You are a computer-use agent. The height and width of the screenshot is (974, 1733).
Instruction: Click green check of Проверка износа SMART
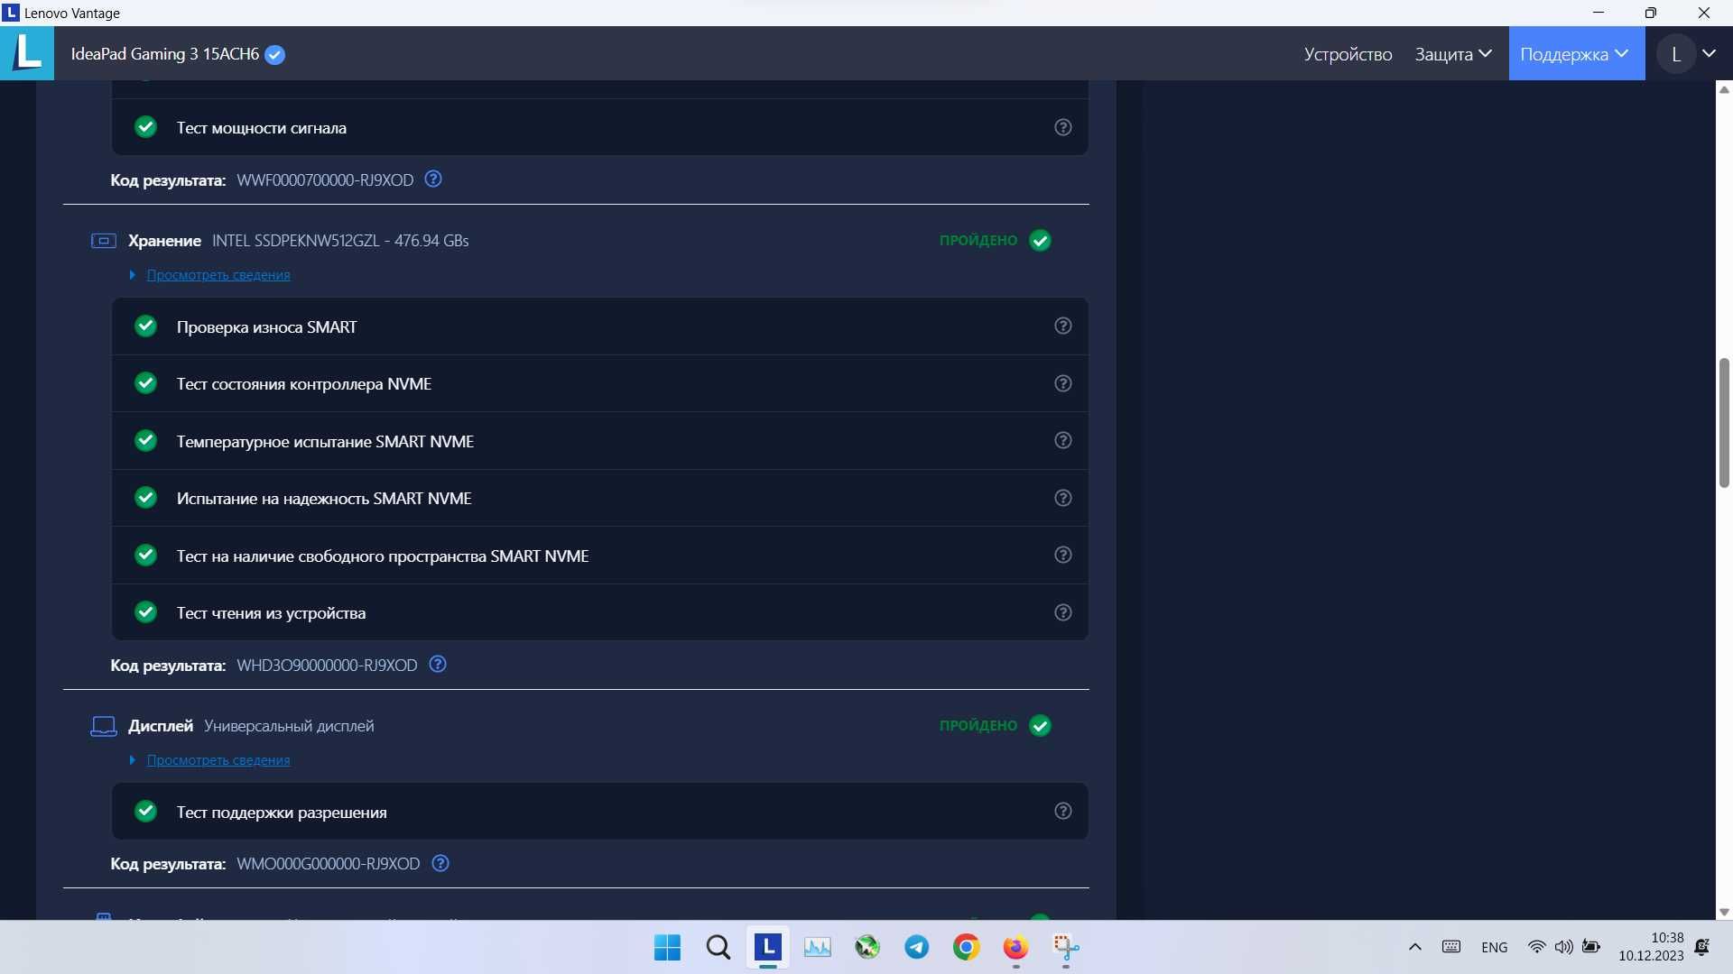coord(145,326)
